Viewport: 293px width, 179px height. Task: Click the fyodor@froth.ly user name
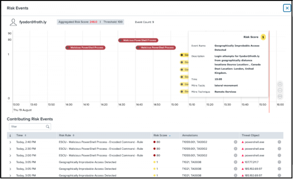33,22
